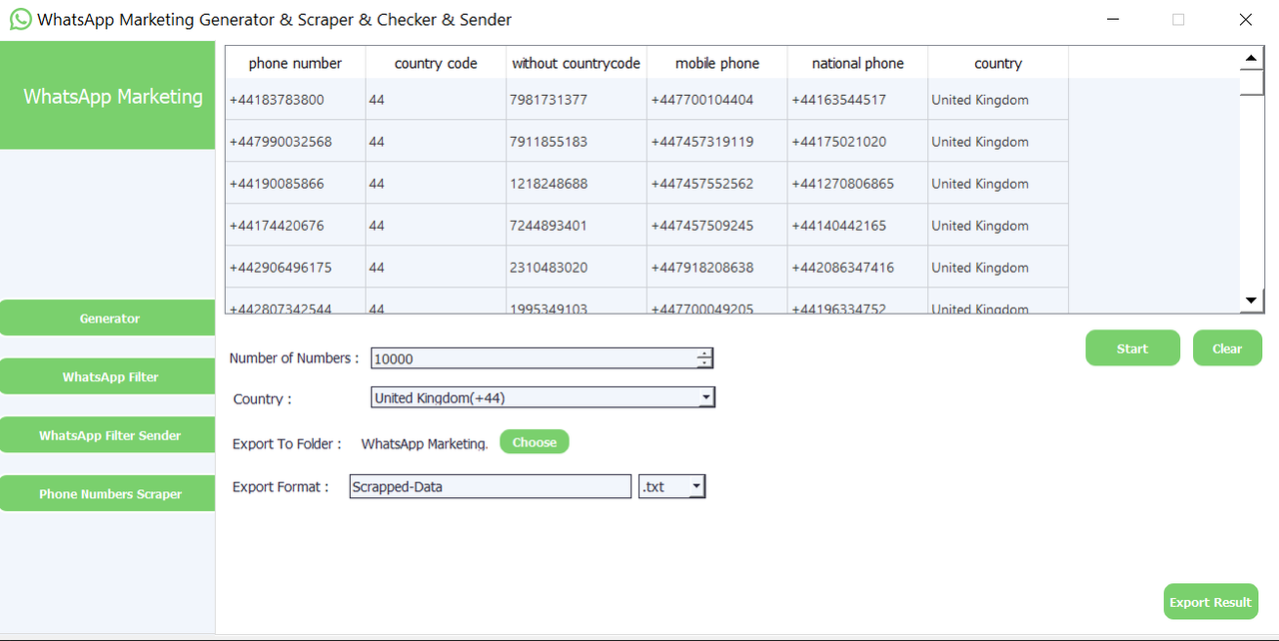
Task: Select cell +44183783800
Action: (x=295, y=100)
